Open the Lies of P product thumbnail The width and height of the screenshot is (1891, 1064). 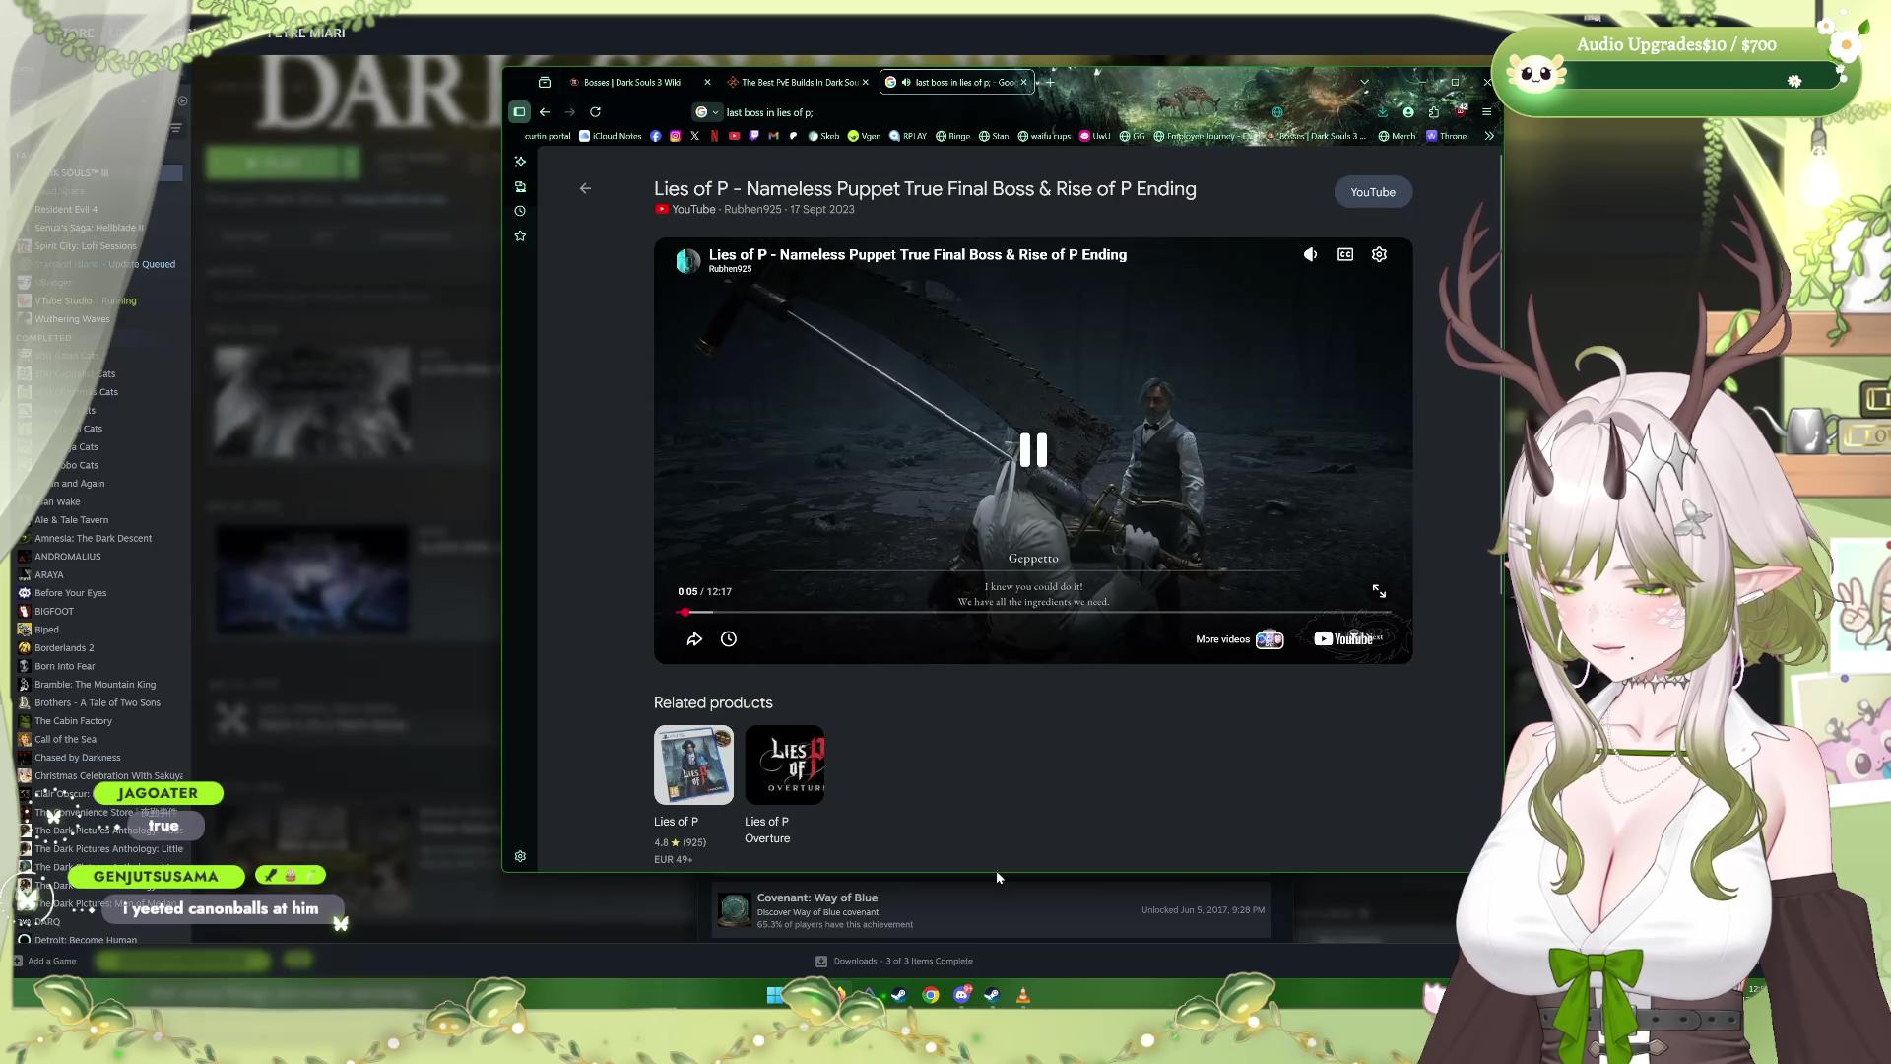[693, 765]
